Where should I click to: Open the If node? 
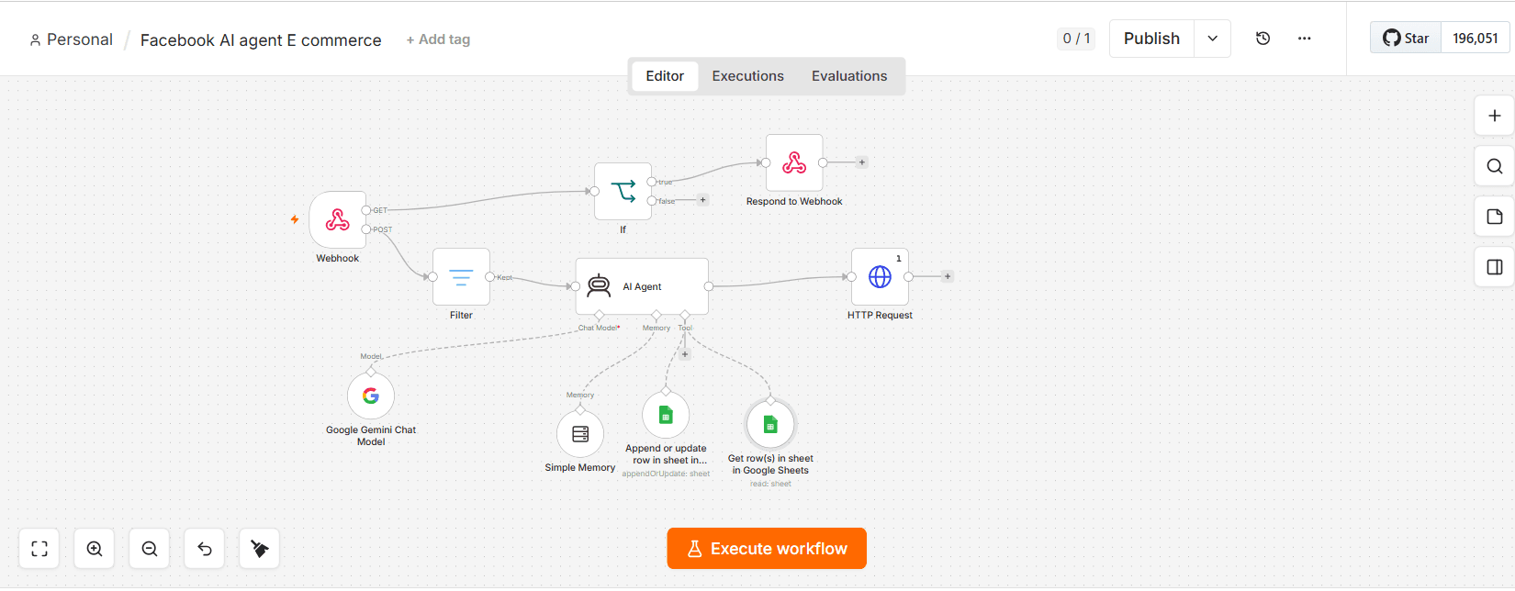(623, 191)
